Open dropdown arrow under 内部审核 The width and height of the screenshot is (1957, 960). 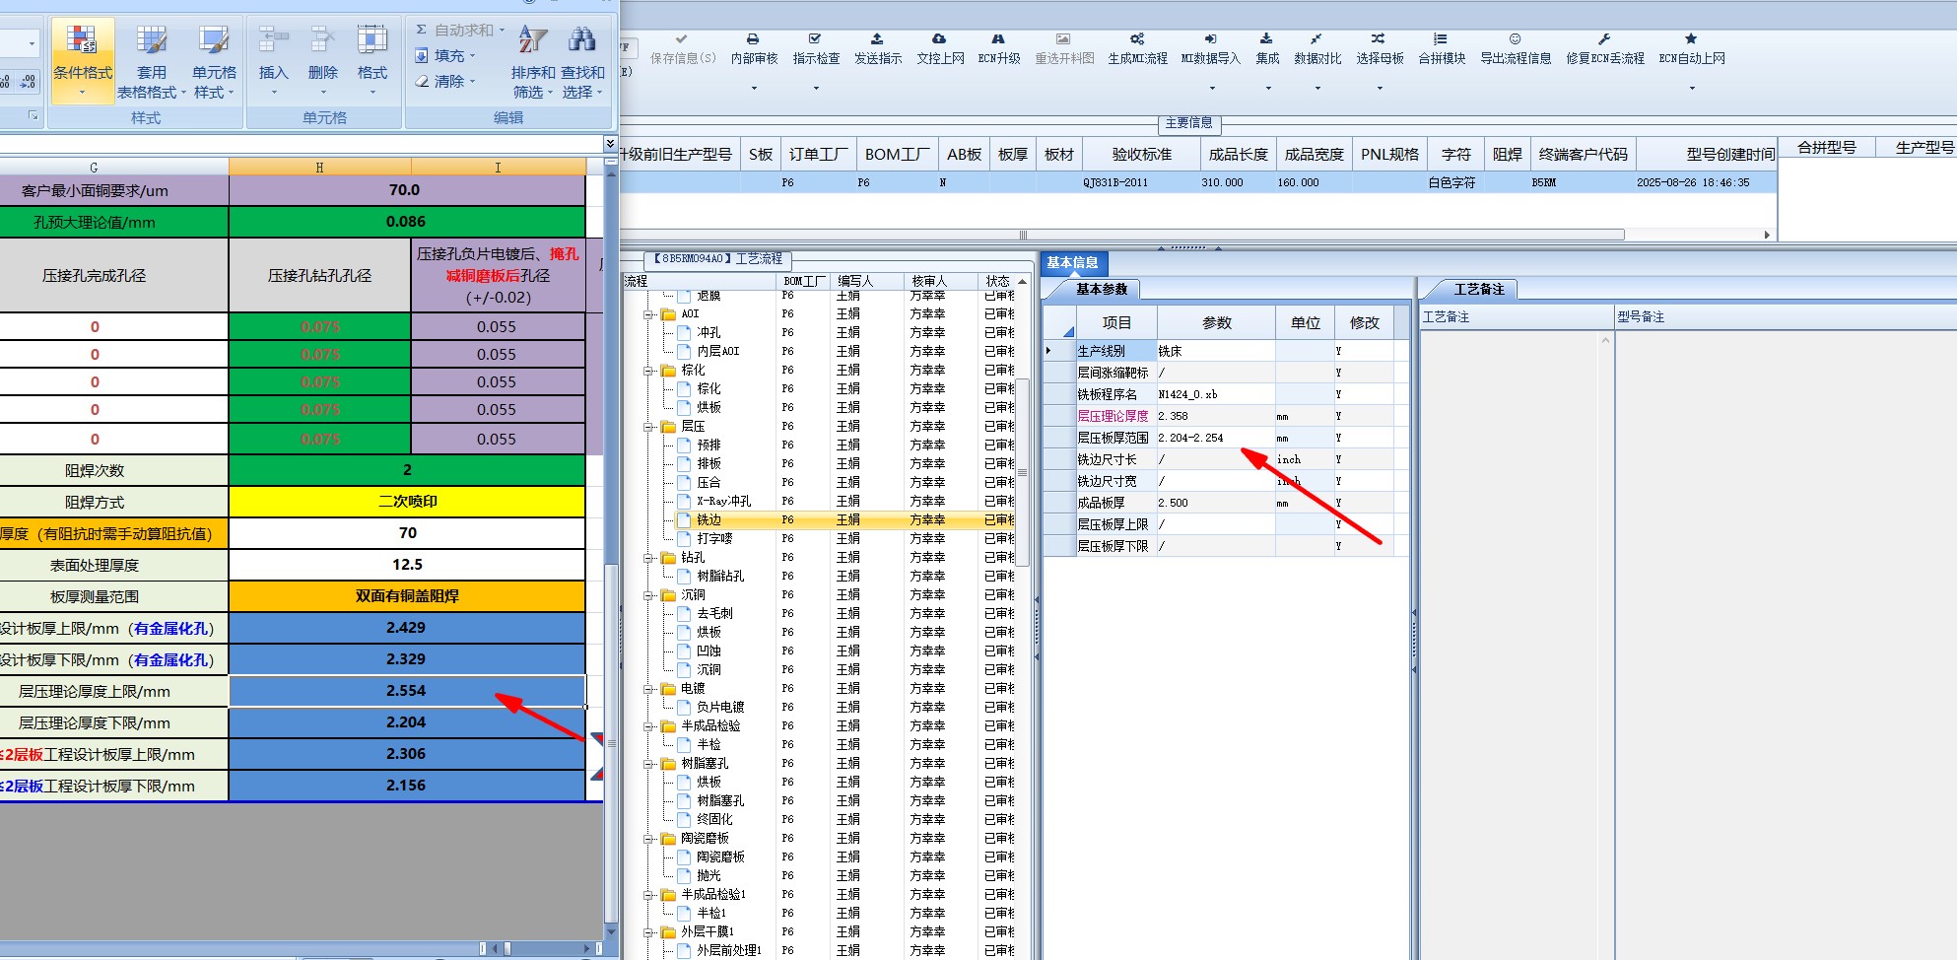point(754,89)
